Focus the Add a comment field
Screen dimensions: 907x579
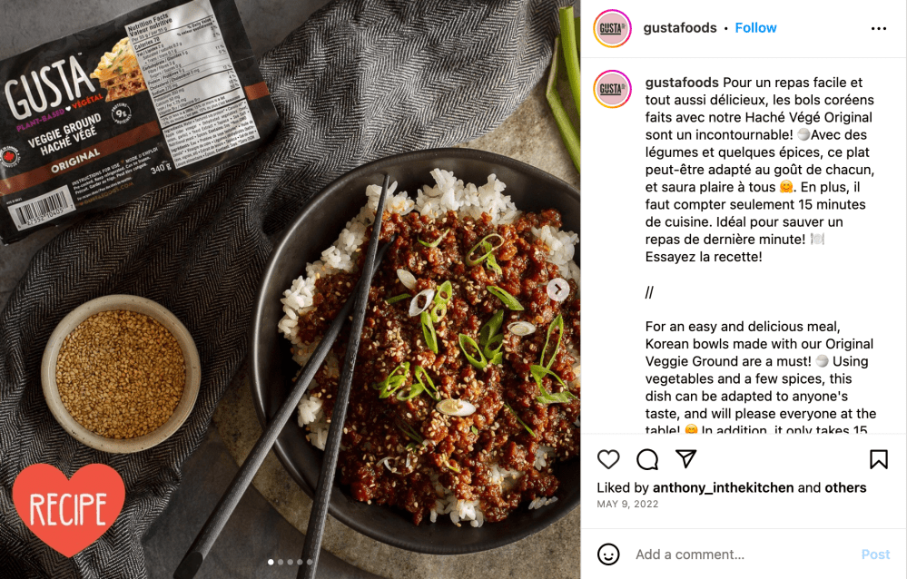click(x=742, y=554)
